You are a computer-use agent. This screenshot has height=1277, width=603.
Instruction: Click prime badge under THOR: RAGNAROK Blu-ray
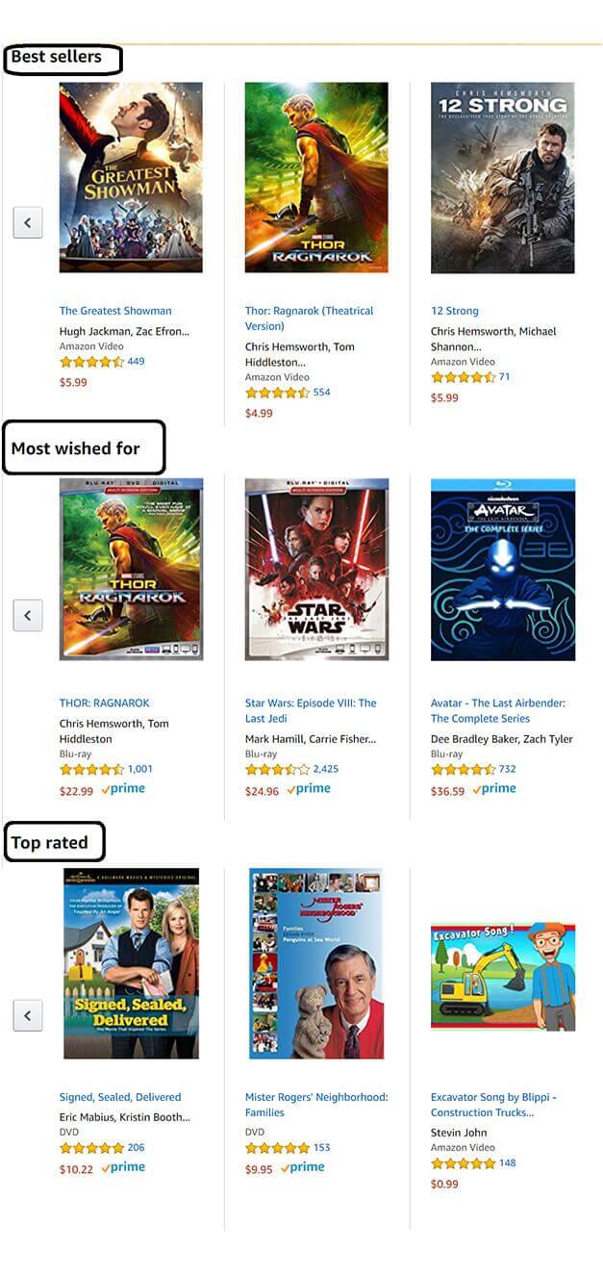[123, 789]
